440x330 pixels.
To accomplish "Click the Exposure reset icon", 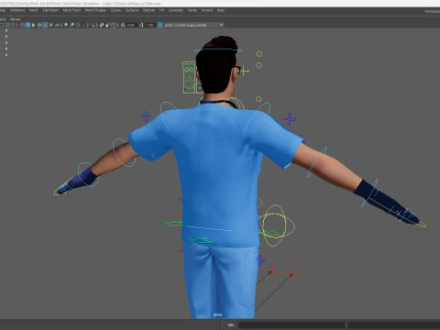I will coord(123,25).
